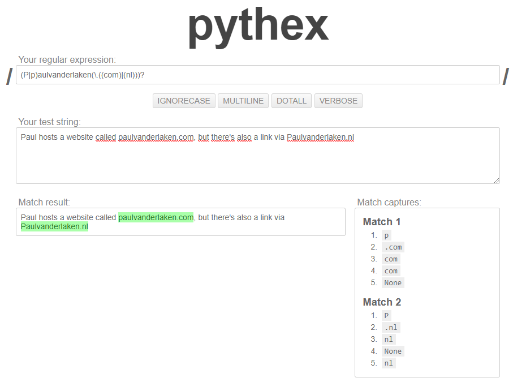This screenshot has height=382, width=513.
Task: Click the uppercase P capture in Match 2
Action: click(x=386, y=316)
